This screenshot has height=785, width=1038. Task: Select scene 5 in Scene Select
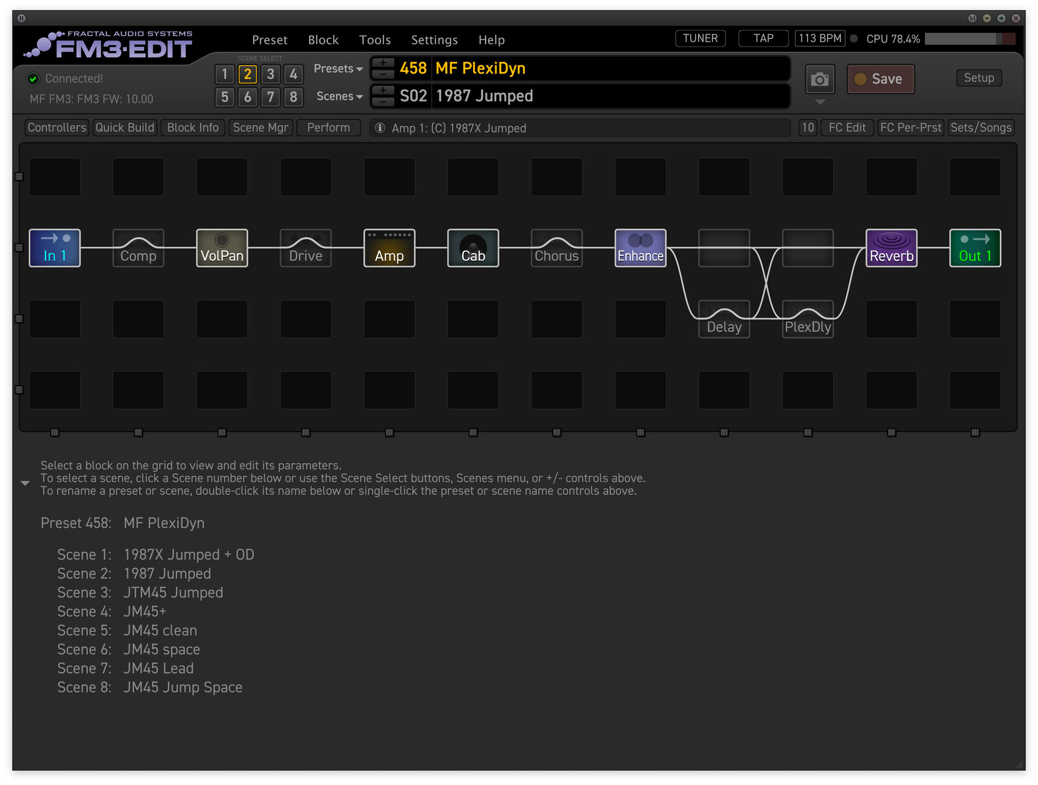225,97
